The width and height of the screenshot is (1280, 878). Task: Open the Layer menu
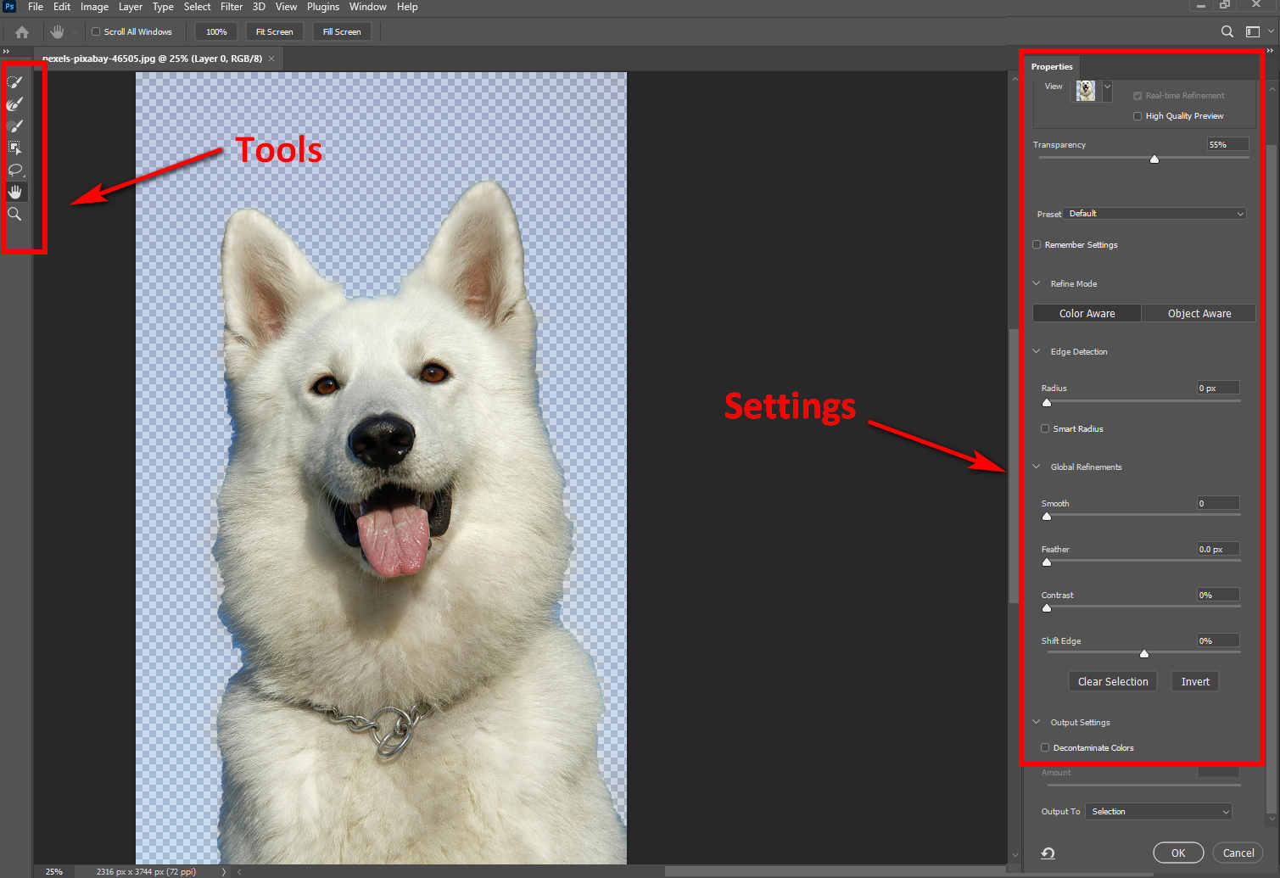point(130,7)
